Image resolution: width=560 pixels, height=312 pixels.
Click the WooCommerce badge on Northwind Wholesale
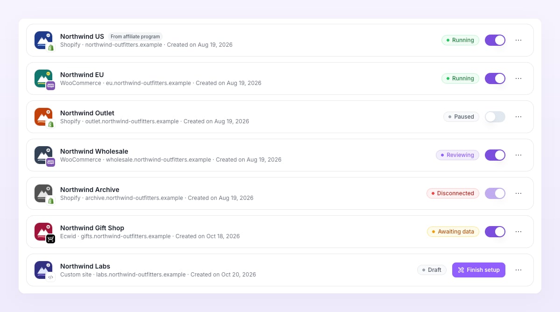tap(51, 163)
